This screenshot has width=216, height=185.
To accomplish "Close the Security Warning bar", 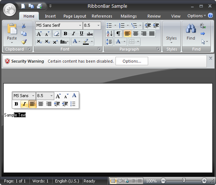I will coord(210,58).
